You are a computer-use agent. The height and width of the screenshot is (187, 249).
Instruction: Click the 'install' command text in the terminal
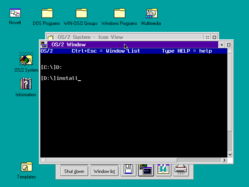[x=67, y=78]
